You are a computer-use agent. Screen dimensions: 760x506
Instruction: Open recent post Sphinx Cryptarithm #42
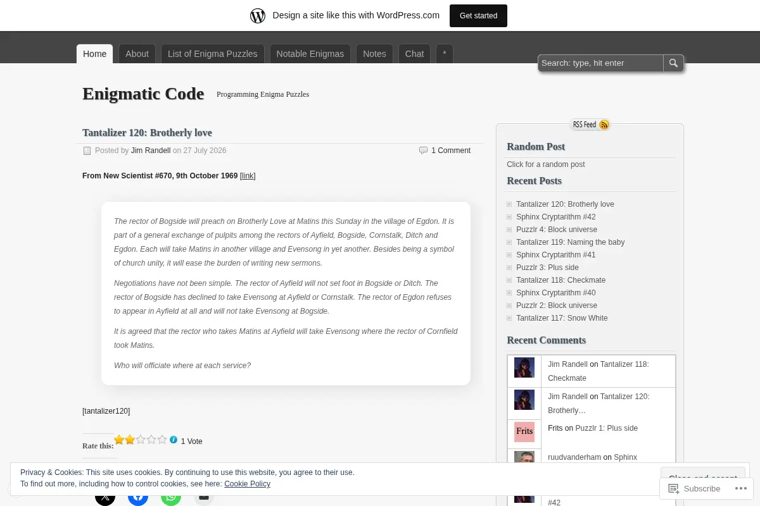click(x=556, y=217)
